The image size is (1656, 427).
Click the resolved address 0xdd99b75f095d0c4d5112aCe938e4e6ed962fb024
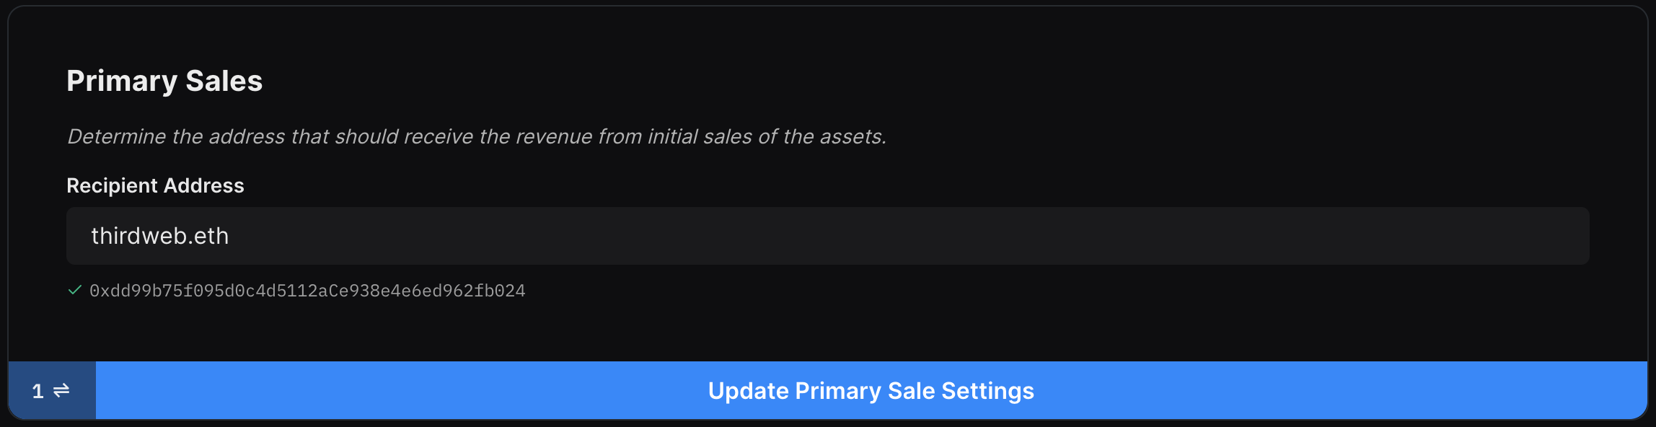pyautogui.click(x=308, y=290)
